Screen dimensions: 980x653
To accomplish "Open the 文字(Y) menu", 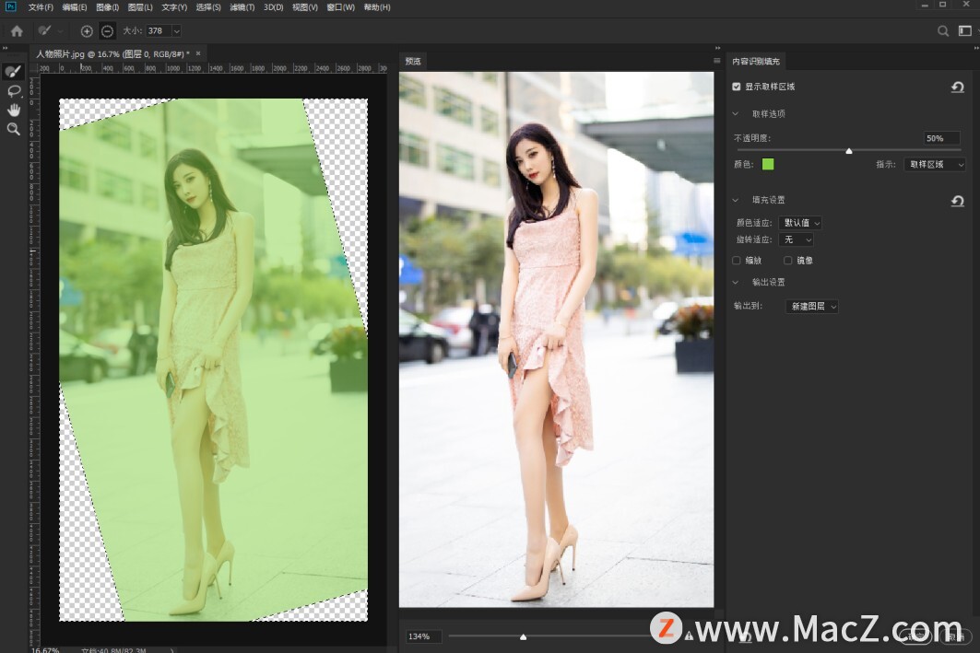I will (174, 7).
